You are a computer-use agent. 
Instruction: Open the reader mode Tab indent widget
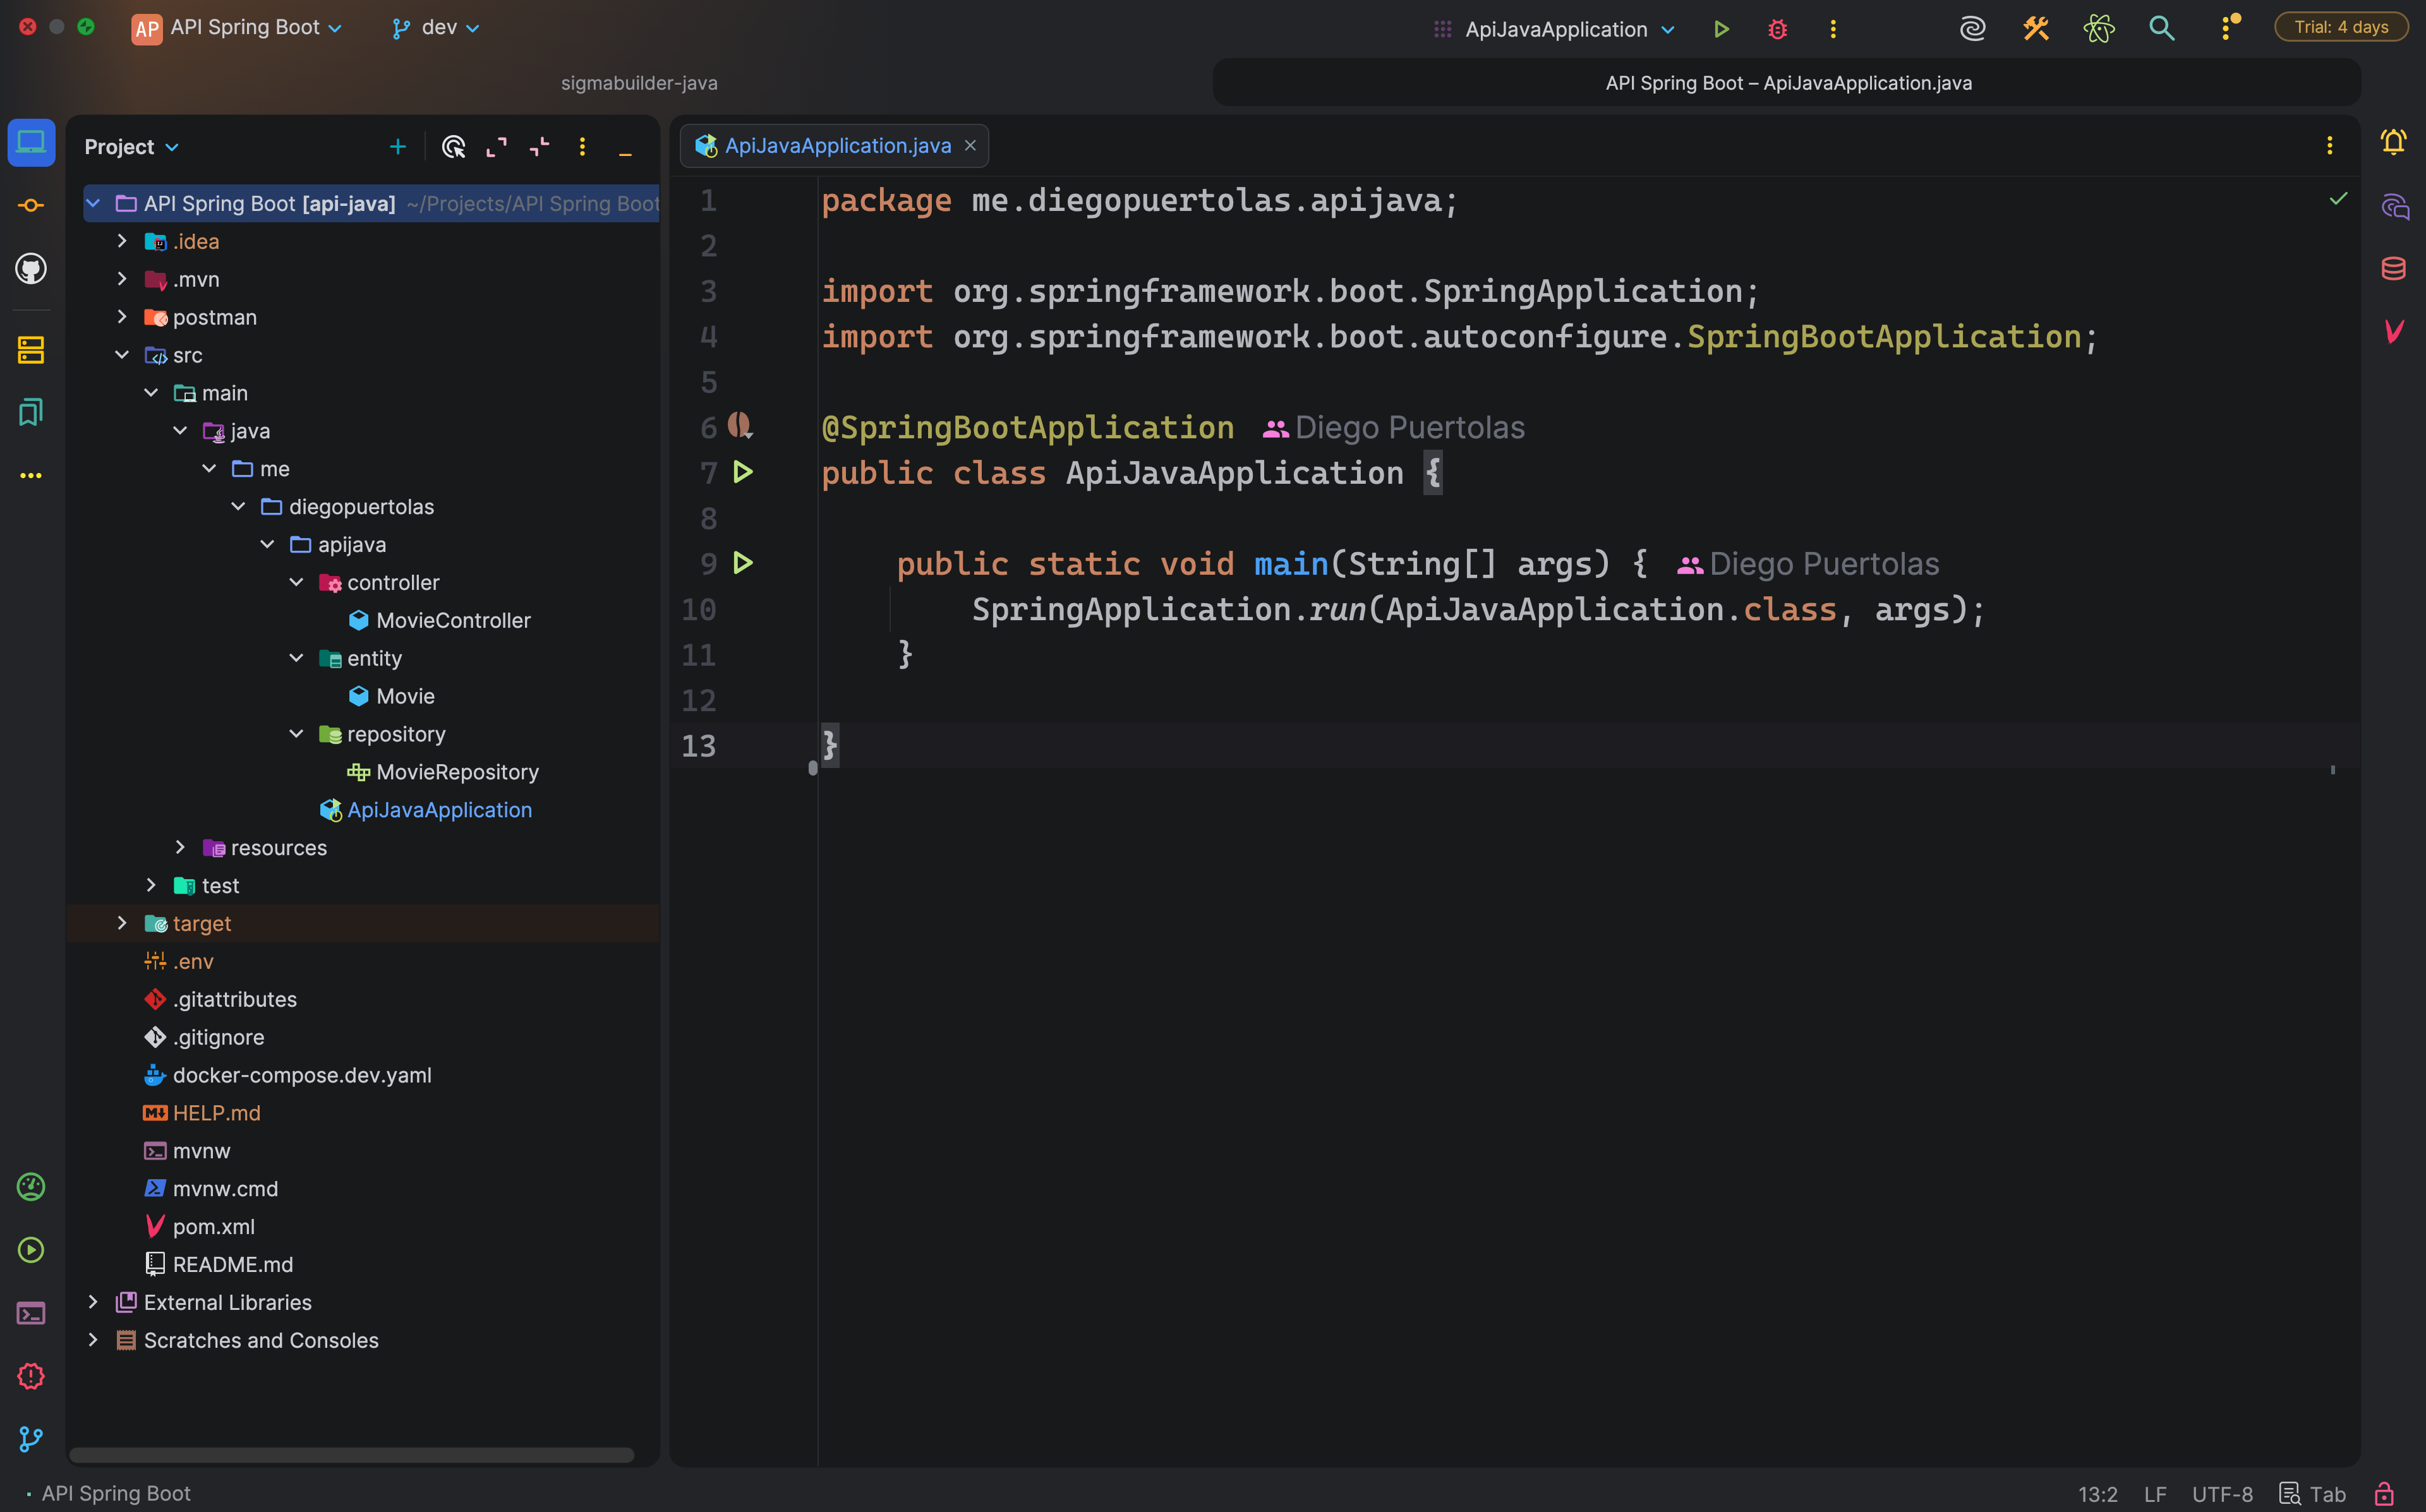click(2313, 1494)
